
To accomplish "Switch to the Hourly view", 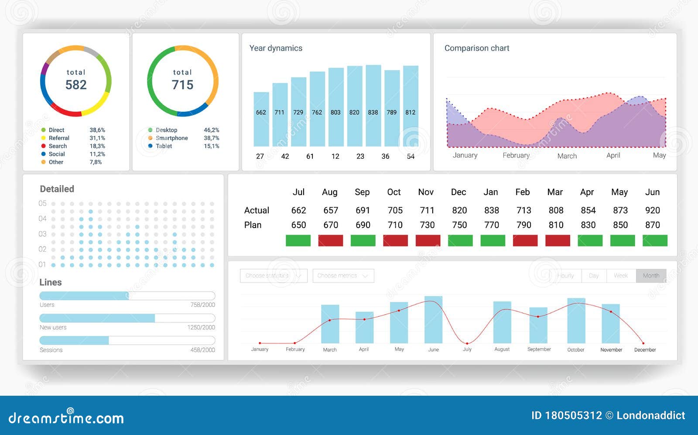I will [566, 275].
